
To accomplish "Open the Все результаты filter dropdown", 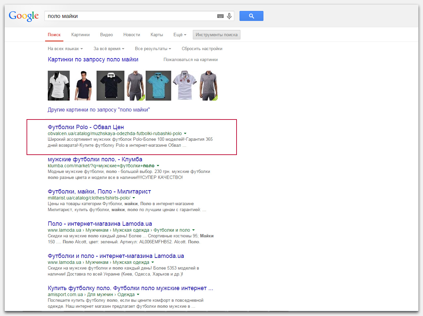I will coord(153,48).
